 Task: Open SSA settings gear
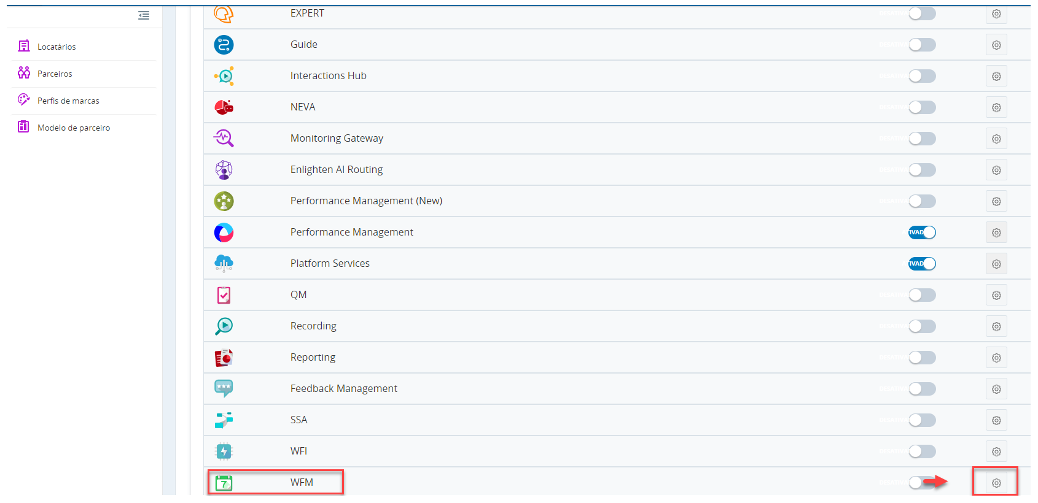[996, 421]
